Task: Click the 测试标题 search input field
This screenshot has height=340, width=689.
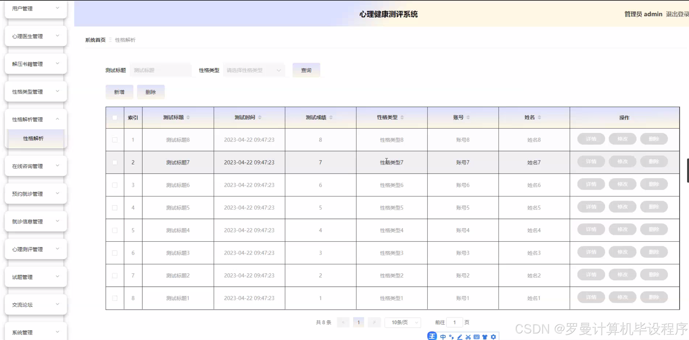Action: pyautogui.click(x=161, y=70)
